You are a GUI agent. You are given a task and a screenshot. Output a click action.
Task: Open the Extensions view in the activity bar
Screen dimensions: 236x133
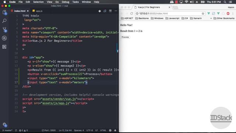point(4,47)
